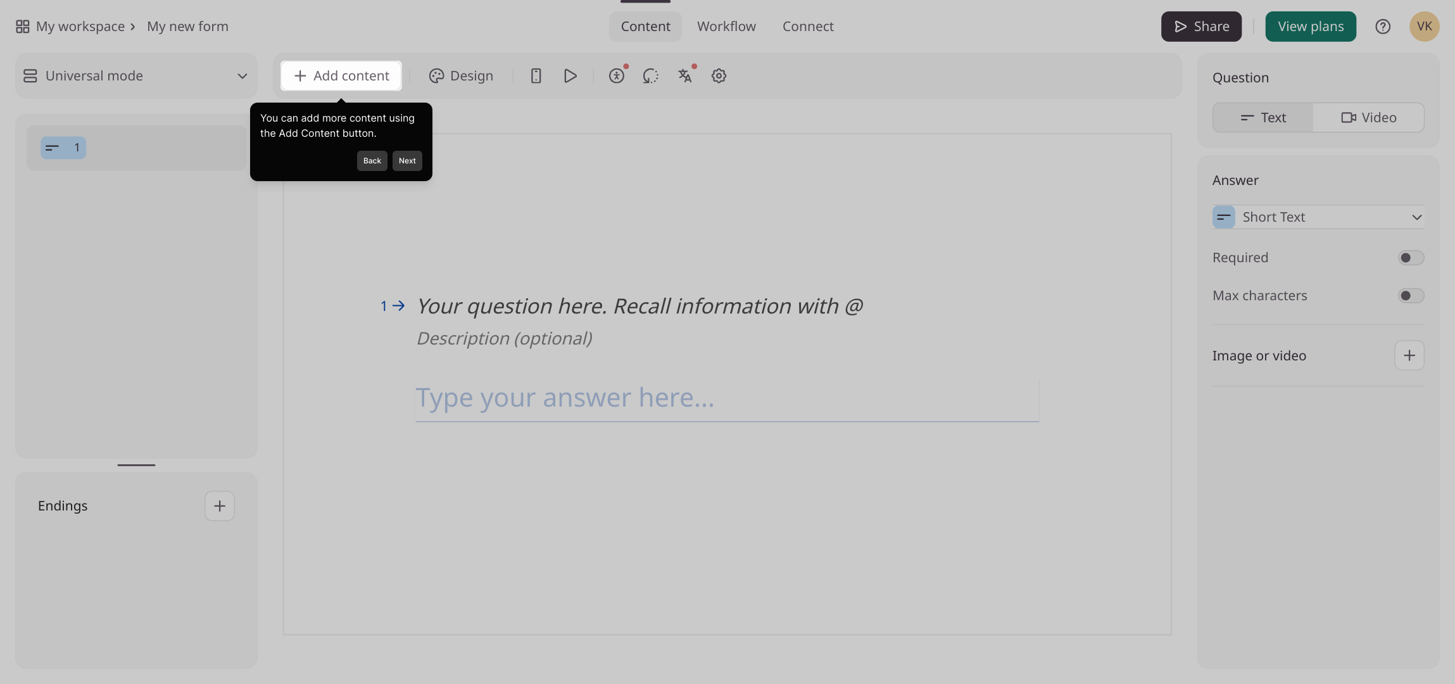Viewport: 1455px width, 684px height.
Task: Add image or video with plus
Action: pyautogui.click(x=1409, y=355)
